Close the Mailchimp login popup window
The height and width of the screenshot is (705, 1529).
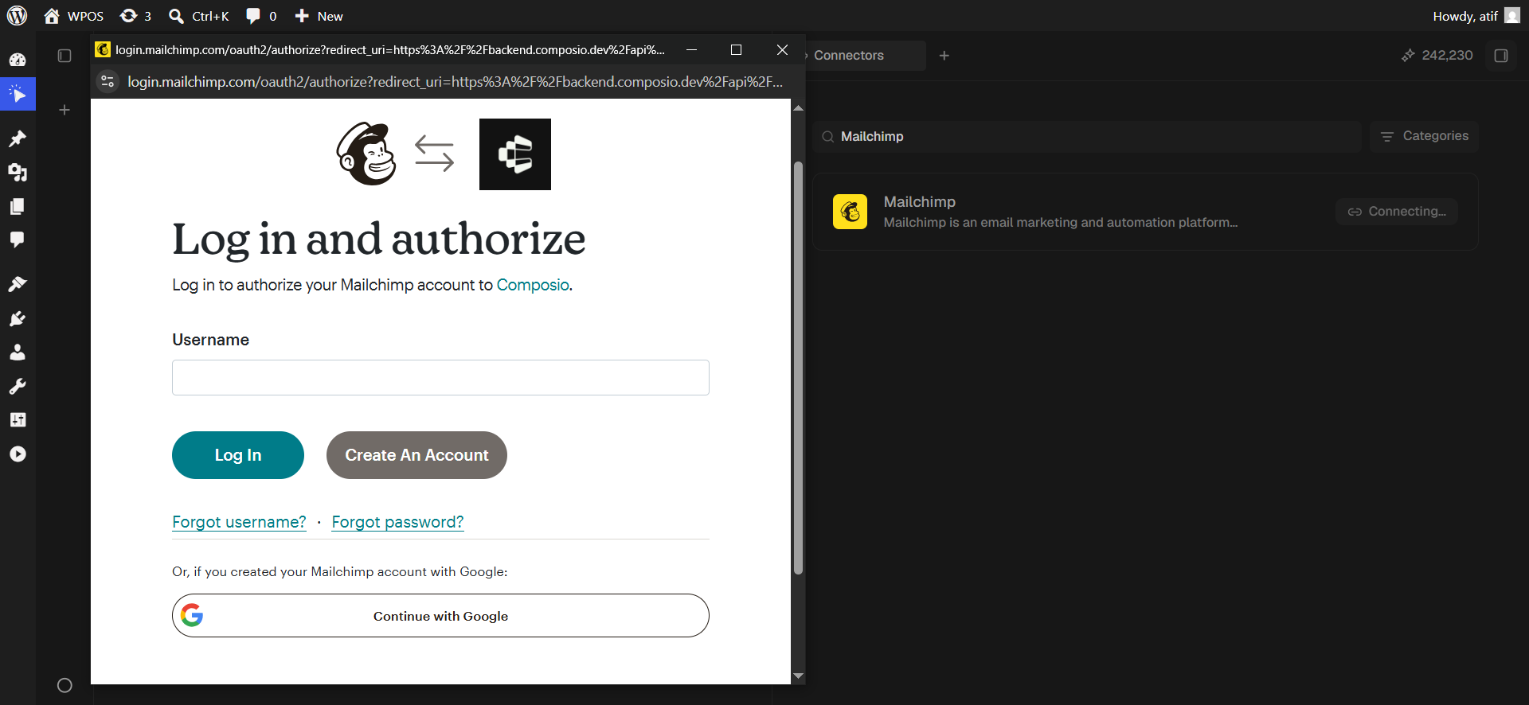(782, 49)
